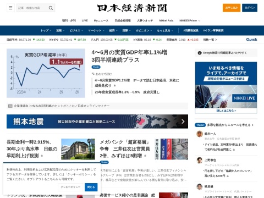The width and height of the screenshot is (264, 198).
Task: Click the ドル円 ticker entry
Action: click(109, 40)
